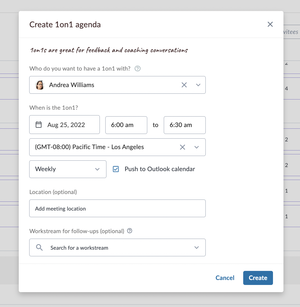Select the Aug 25, 2022 date field

coord(65,125)
